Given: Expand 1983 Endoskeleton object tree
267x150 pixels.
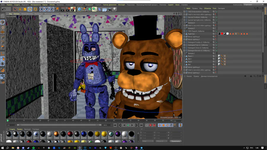Looking at the screenshot, I should [184, 12].
